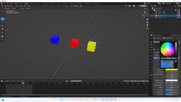Expand the Cube.002 tree row
Screen dimensions: 181x102
(x=154, y=18)
